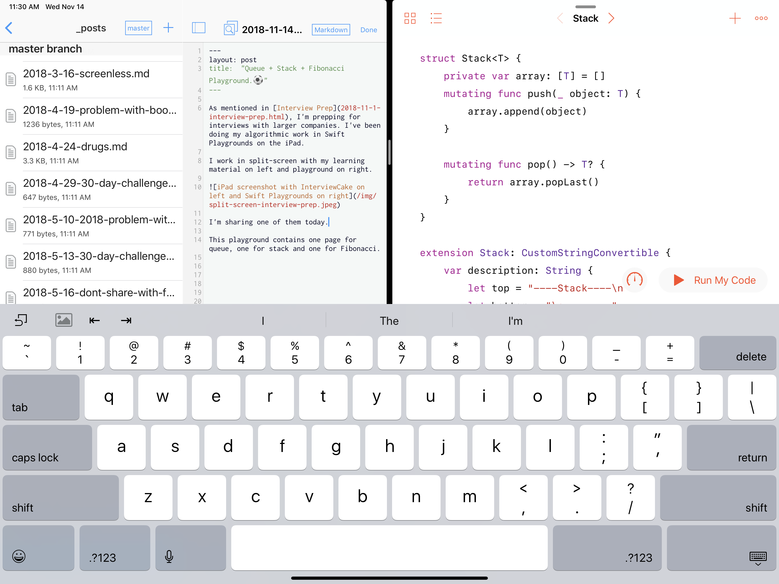Show the pages list icon in Playgrounds

(436, 18)
